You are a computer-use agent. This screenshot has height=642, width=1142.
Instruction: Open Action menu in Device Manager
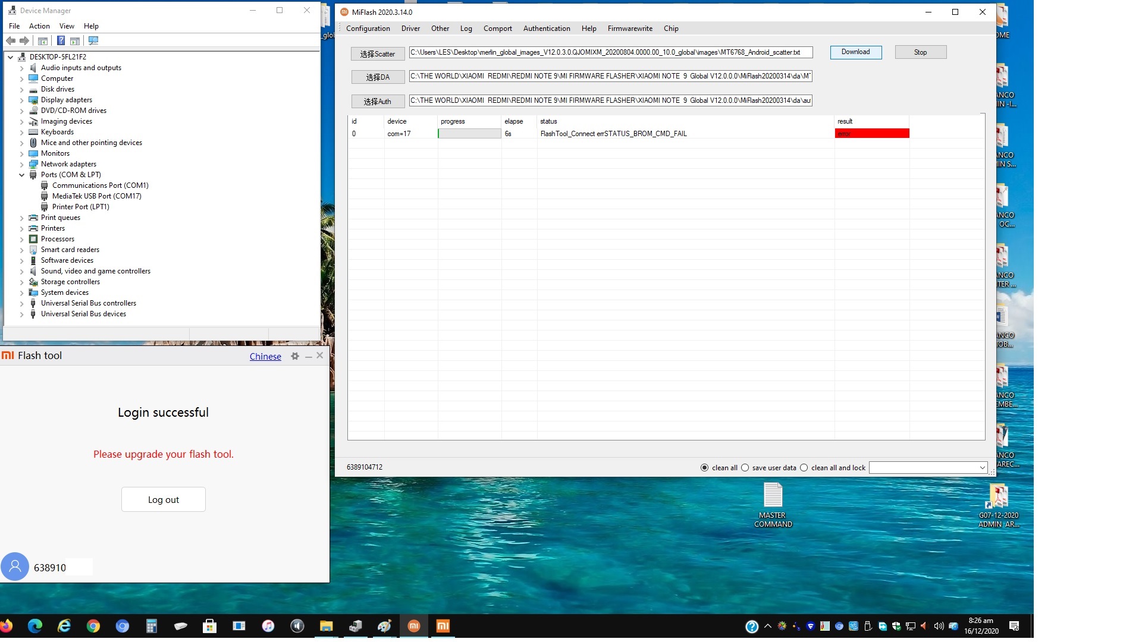(39, 26)
